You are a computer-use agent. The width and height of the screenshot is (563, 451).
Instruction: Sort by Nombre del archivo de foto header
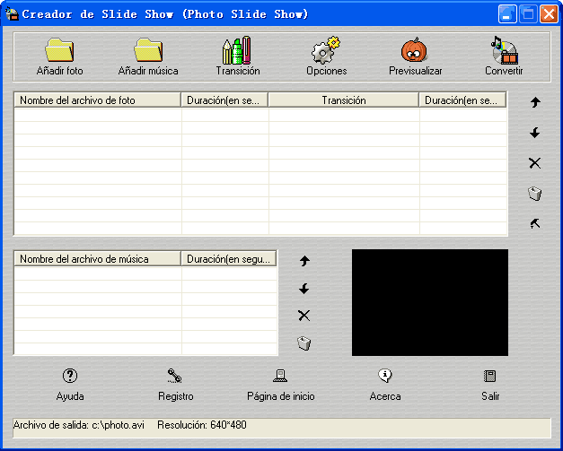(x=97, y=100)
